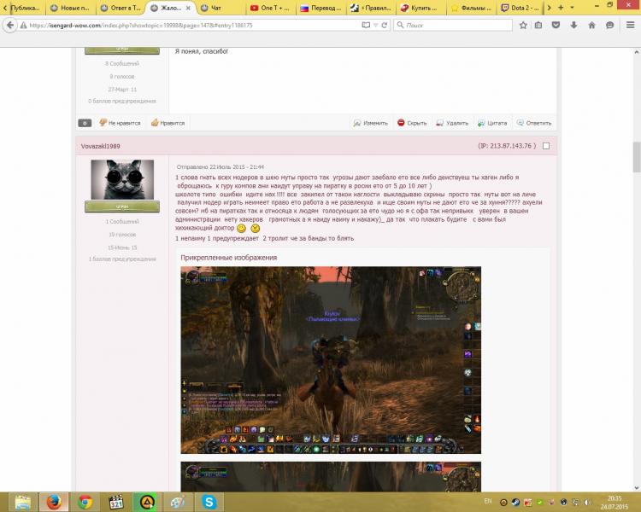This screenshot has width=641, height=512.
Task: Open the second attached game screenshot
Action: (331, 476)
